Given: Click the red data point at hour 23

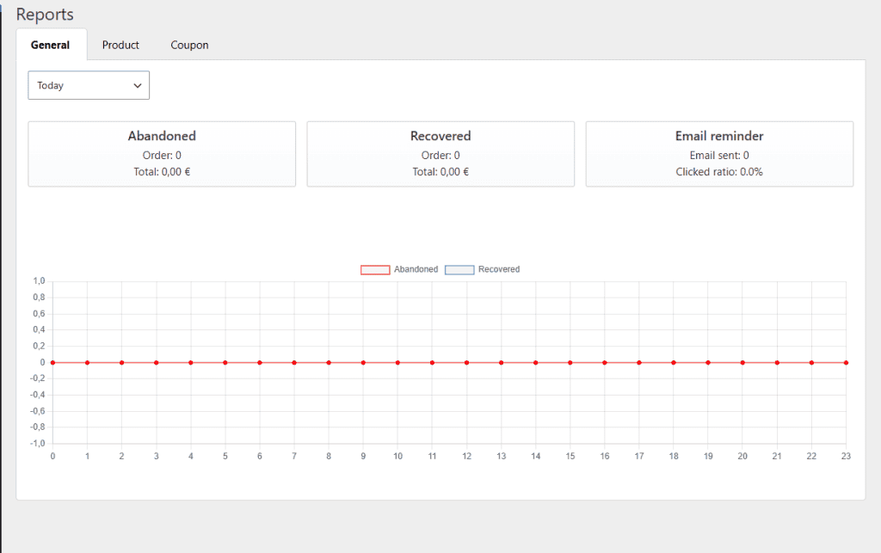Looking at the screenshot, I should pos(847,363).
